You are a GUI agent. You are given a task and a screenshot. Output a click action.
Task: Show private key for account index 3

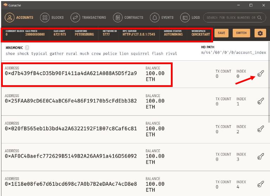click(x=260, y=157)
